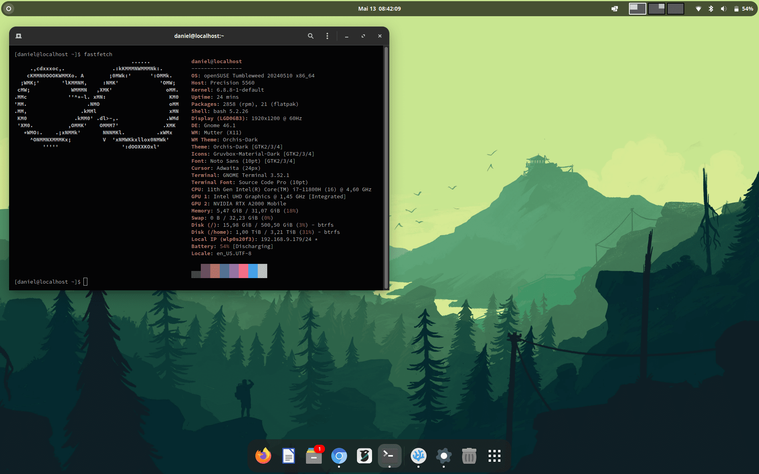Viewport: 759px width, 474px height.
Task: Click the 'OS: openSUSE Tumbleweed' line
Action: pos(253,75)
